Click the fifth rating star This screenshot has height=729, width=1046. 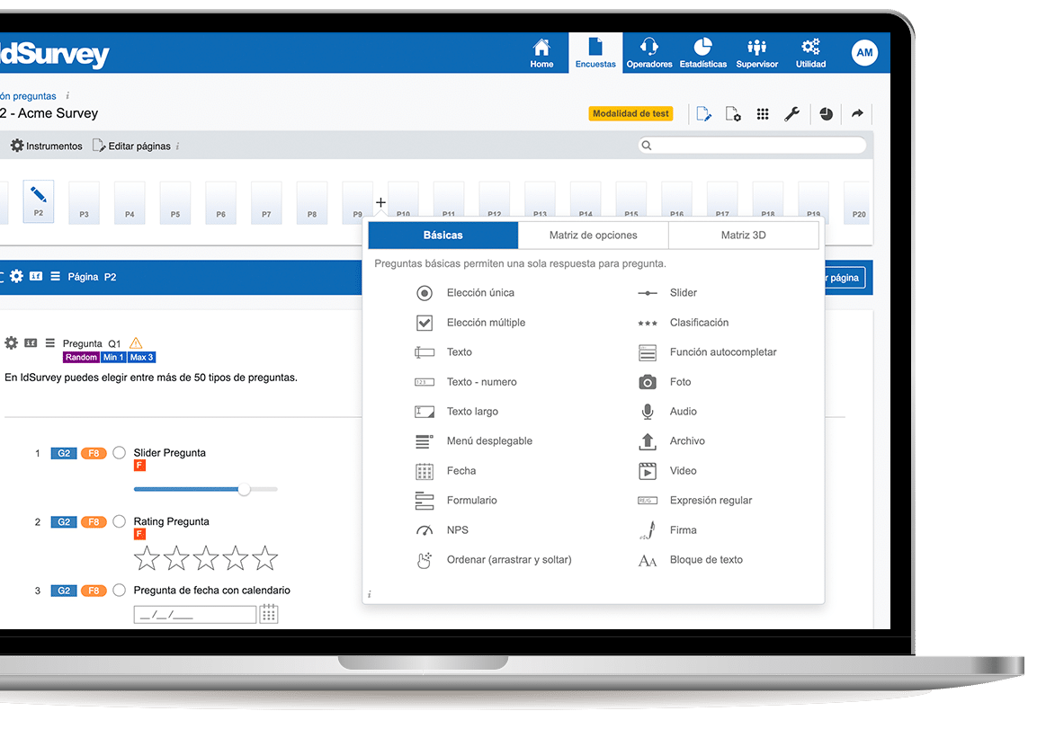tap(264, 558)
